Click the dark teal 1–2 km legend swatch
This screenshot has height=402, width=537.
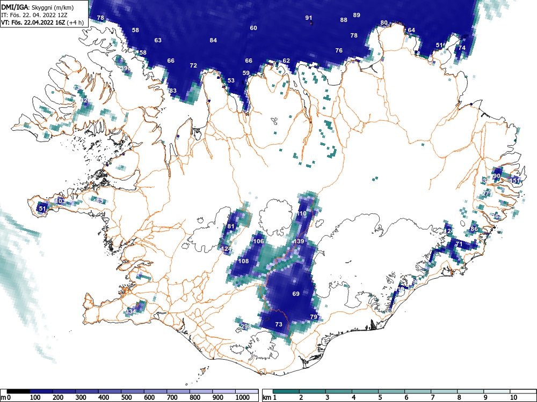click(x=286, y=391)
